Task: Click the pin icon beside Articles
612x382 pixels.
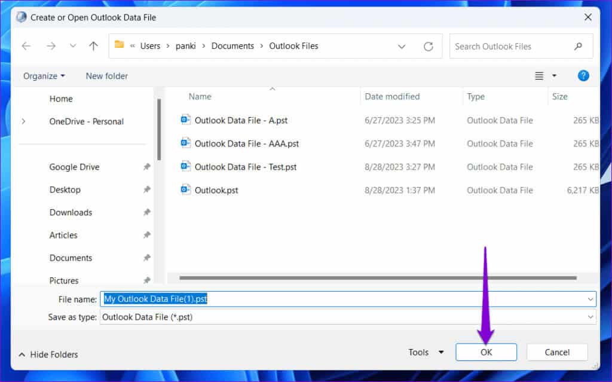Action: pos(147,235)
